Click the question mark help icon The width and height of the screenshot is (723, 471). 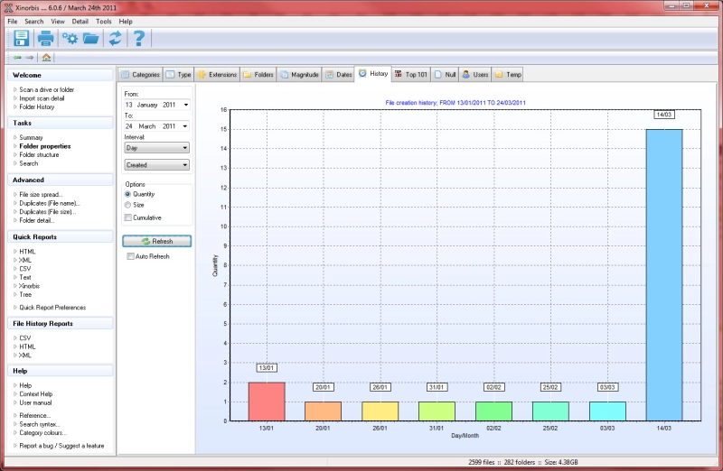[x=139, y=38]
